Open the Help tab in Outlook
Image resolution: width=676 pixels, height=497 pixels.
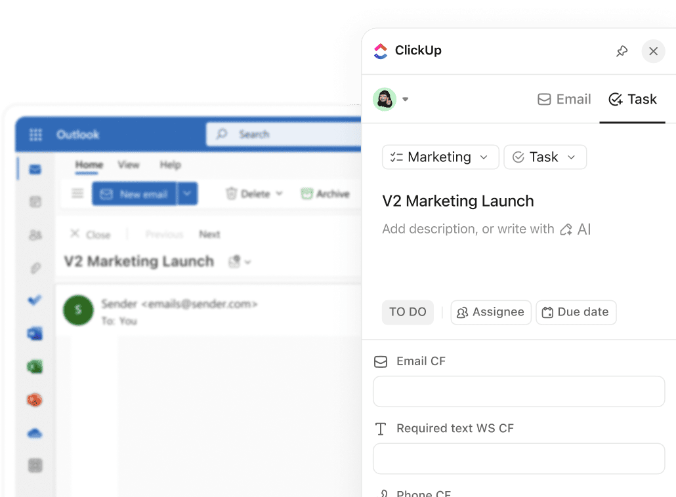pyautogui.click(x=170, y=165)
